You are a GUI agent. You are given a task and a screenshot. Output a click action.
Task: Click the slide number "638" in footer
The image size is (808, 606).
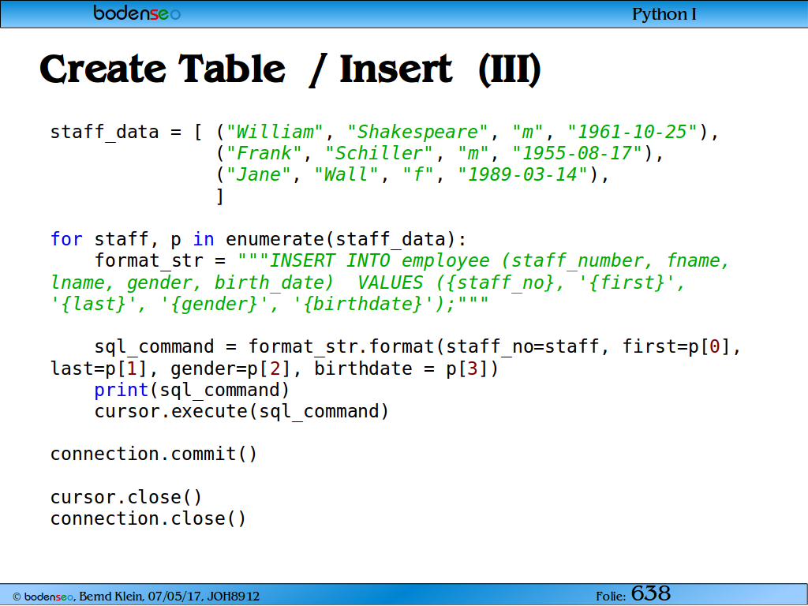coord(651,593)
